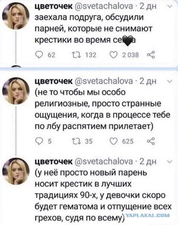Open the yaplakal.com watermark link
Viewport: 178px width, 225px height.
(x=148, y=215)
